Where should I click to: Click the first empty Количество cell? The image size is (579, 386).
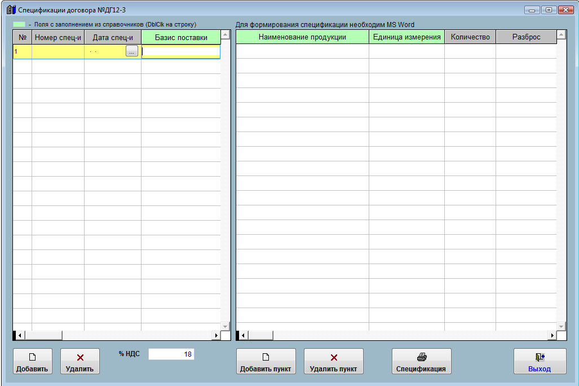pyautogui.click(x=470, y=51)
